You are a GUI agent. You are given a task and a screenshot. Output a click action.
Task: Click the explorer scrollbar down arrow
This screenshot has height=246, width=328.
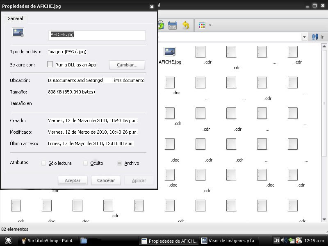tap(324, 219)
